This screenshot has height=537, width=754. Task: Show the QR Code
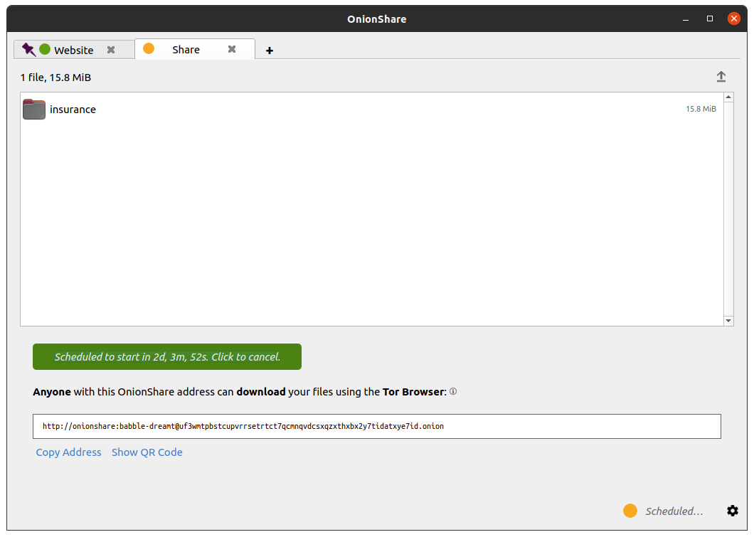pos(147,452)
